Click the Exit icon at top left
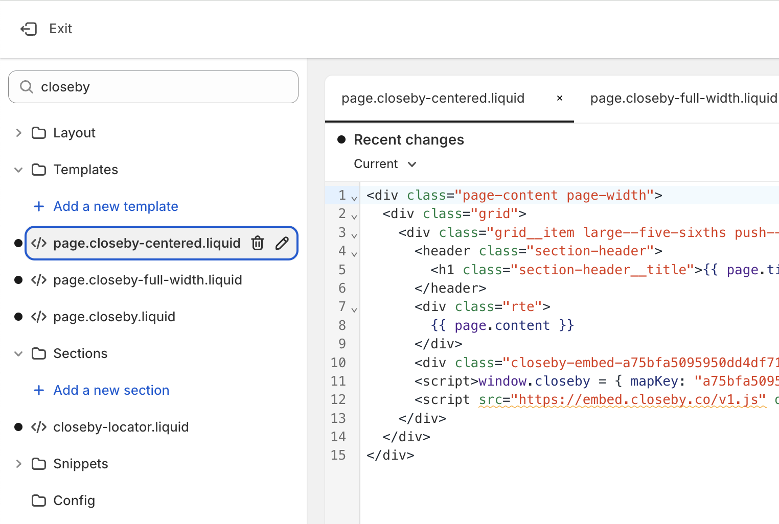 (29, 29)
